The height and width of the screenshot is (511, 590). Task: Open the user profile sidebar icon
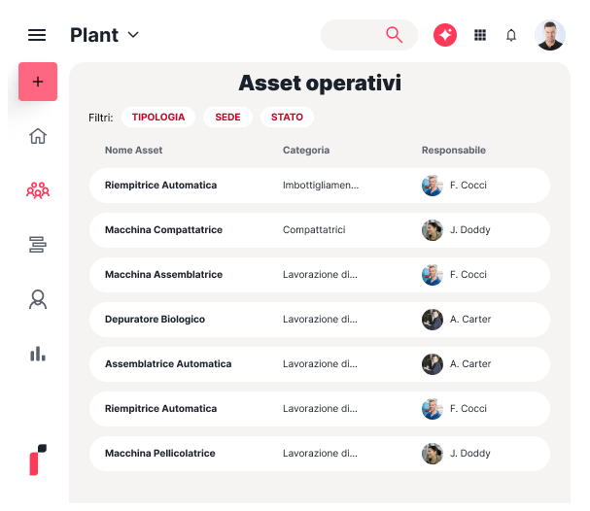38,299
